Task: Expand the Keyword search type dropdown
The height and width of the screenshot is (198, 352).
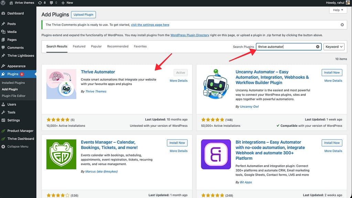Action: pos(334,47)
